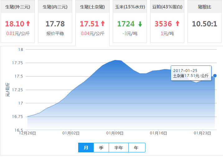Viewport: 223px width, 157px height.
Task: Show the 年 range chart
Action: tap(136, 148)
